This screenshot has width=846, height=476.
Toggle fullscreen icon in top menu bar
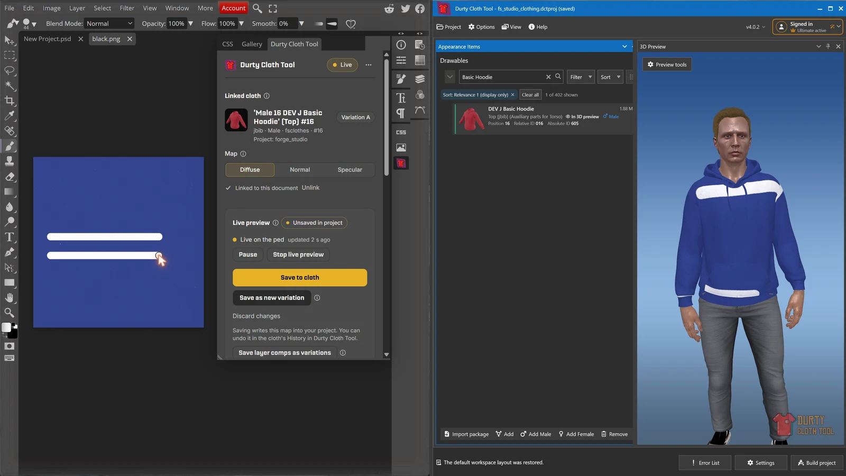coord(273,8)
